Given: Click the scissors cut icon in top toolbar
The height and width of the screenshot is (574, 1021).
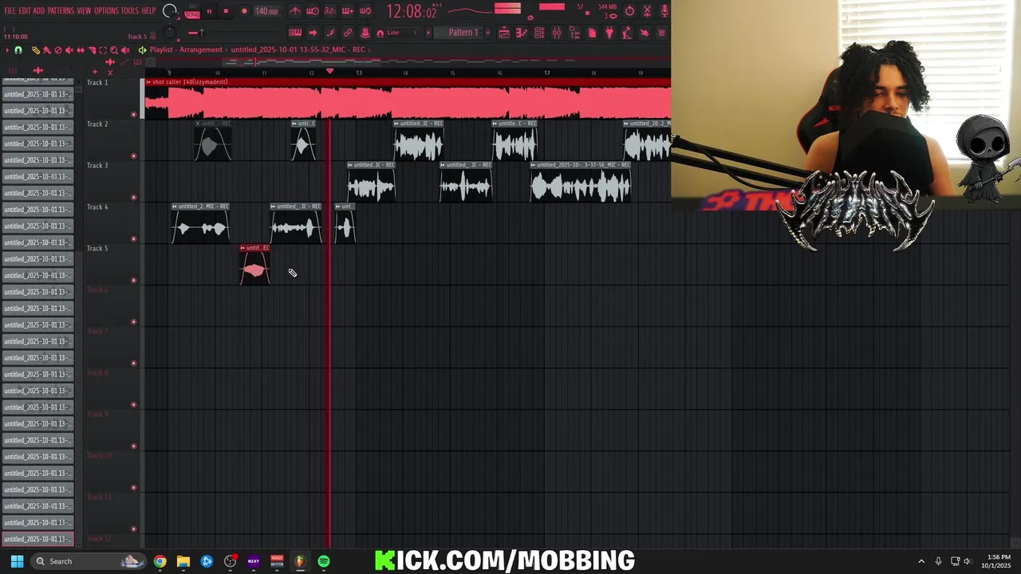Looking at the screenshot, I should pyautogui.click(x=647, y=10).
